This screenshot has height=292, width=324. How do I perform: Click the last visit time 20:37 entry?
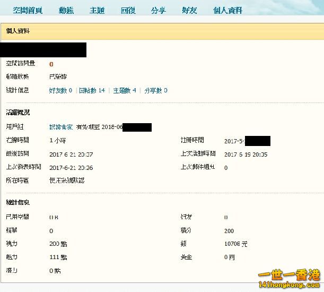[71, 154]
